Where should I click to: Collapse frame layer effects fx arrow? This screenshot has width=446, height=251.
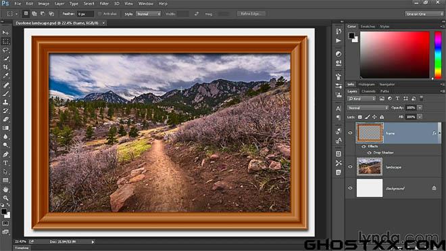(439, 133)
